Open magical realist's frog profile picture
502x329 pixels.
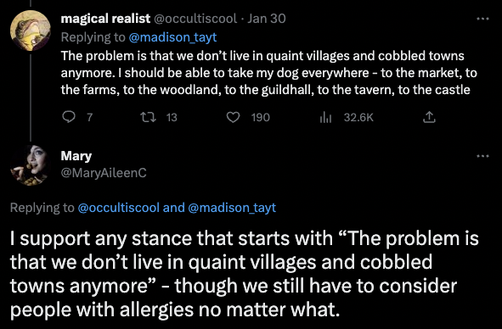31,31
